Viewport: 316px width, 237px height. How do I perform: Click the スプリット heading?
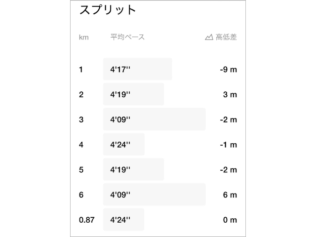pyautogui.click(x=108, y=10)
